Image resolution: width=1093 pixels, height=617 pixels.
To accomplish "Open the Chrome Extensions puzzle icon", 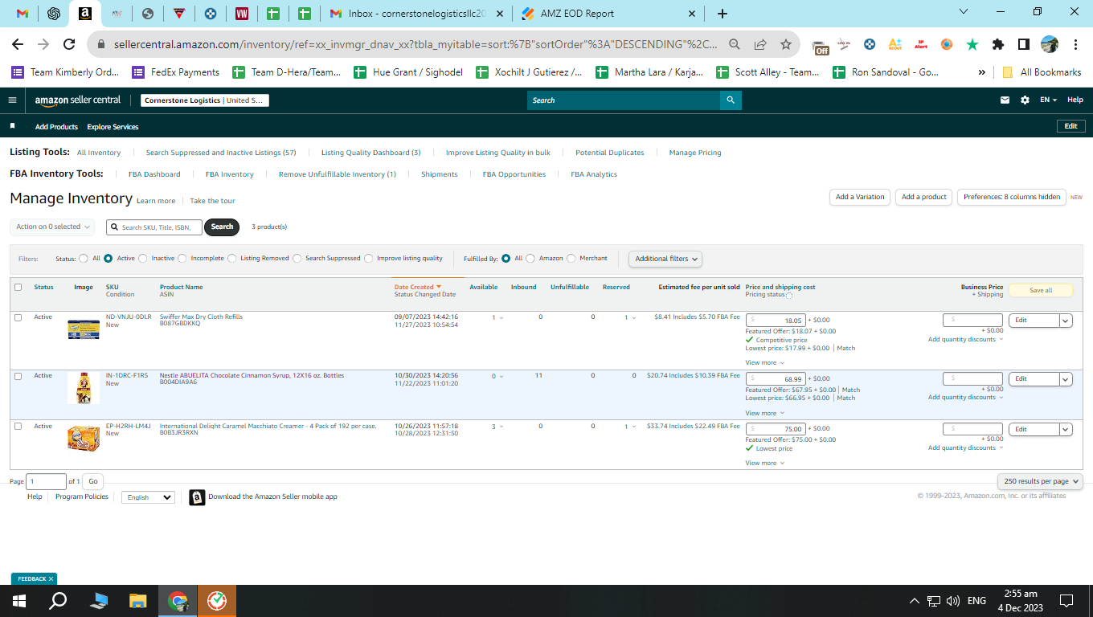I will click(x=998, y=44).
